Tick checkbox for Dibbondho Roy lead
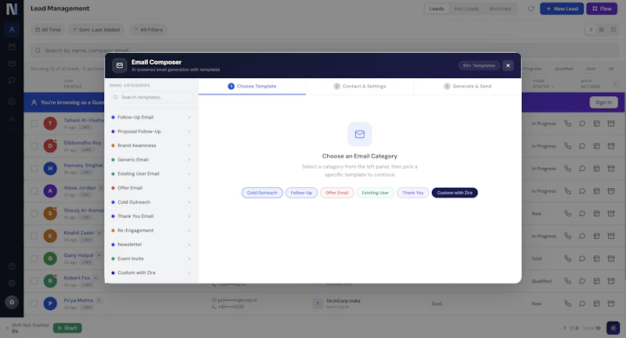 [34, 146]
